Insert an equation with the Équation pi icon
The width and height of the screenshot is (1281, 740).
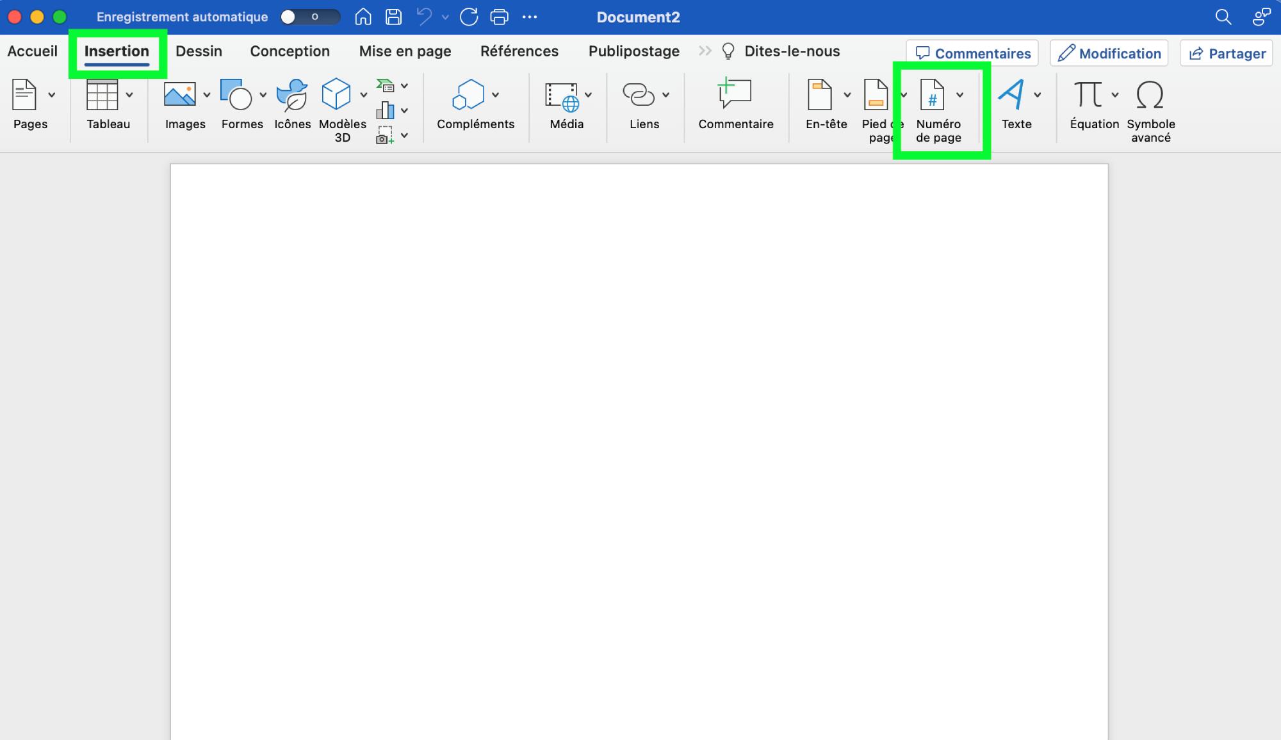pyautogui.click(x=1088, y=95)
